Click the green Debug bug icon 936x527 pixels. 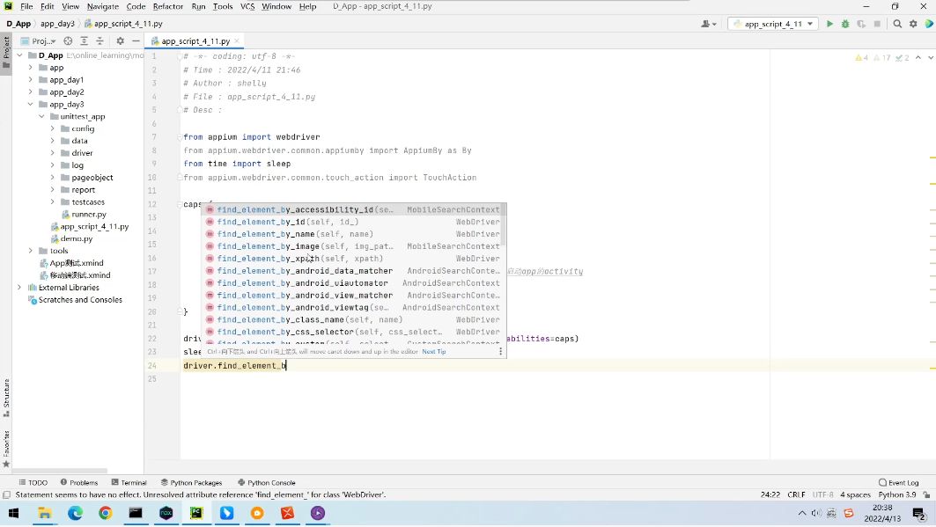[x=845, y=24]
